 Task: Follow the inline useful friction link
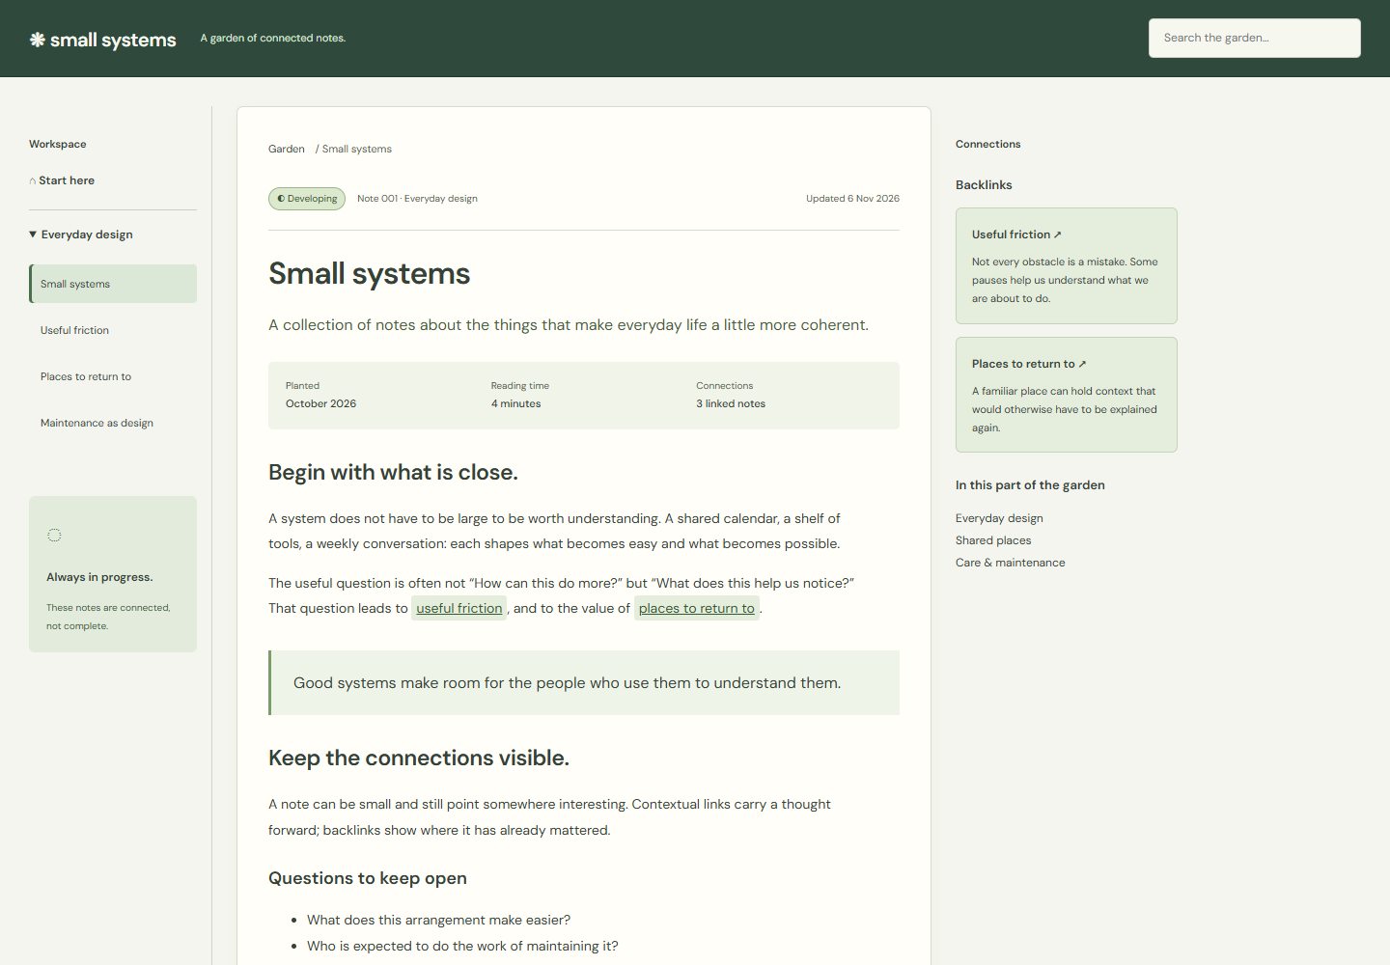pyautogui.click(x=459, y=608)
